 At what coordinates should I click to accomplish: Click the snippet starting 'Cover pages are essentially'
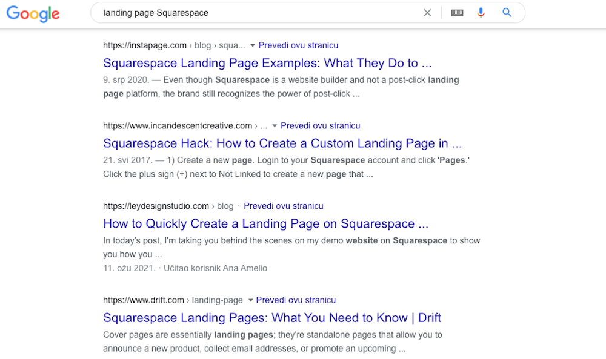(273, 341)
